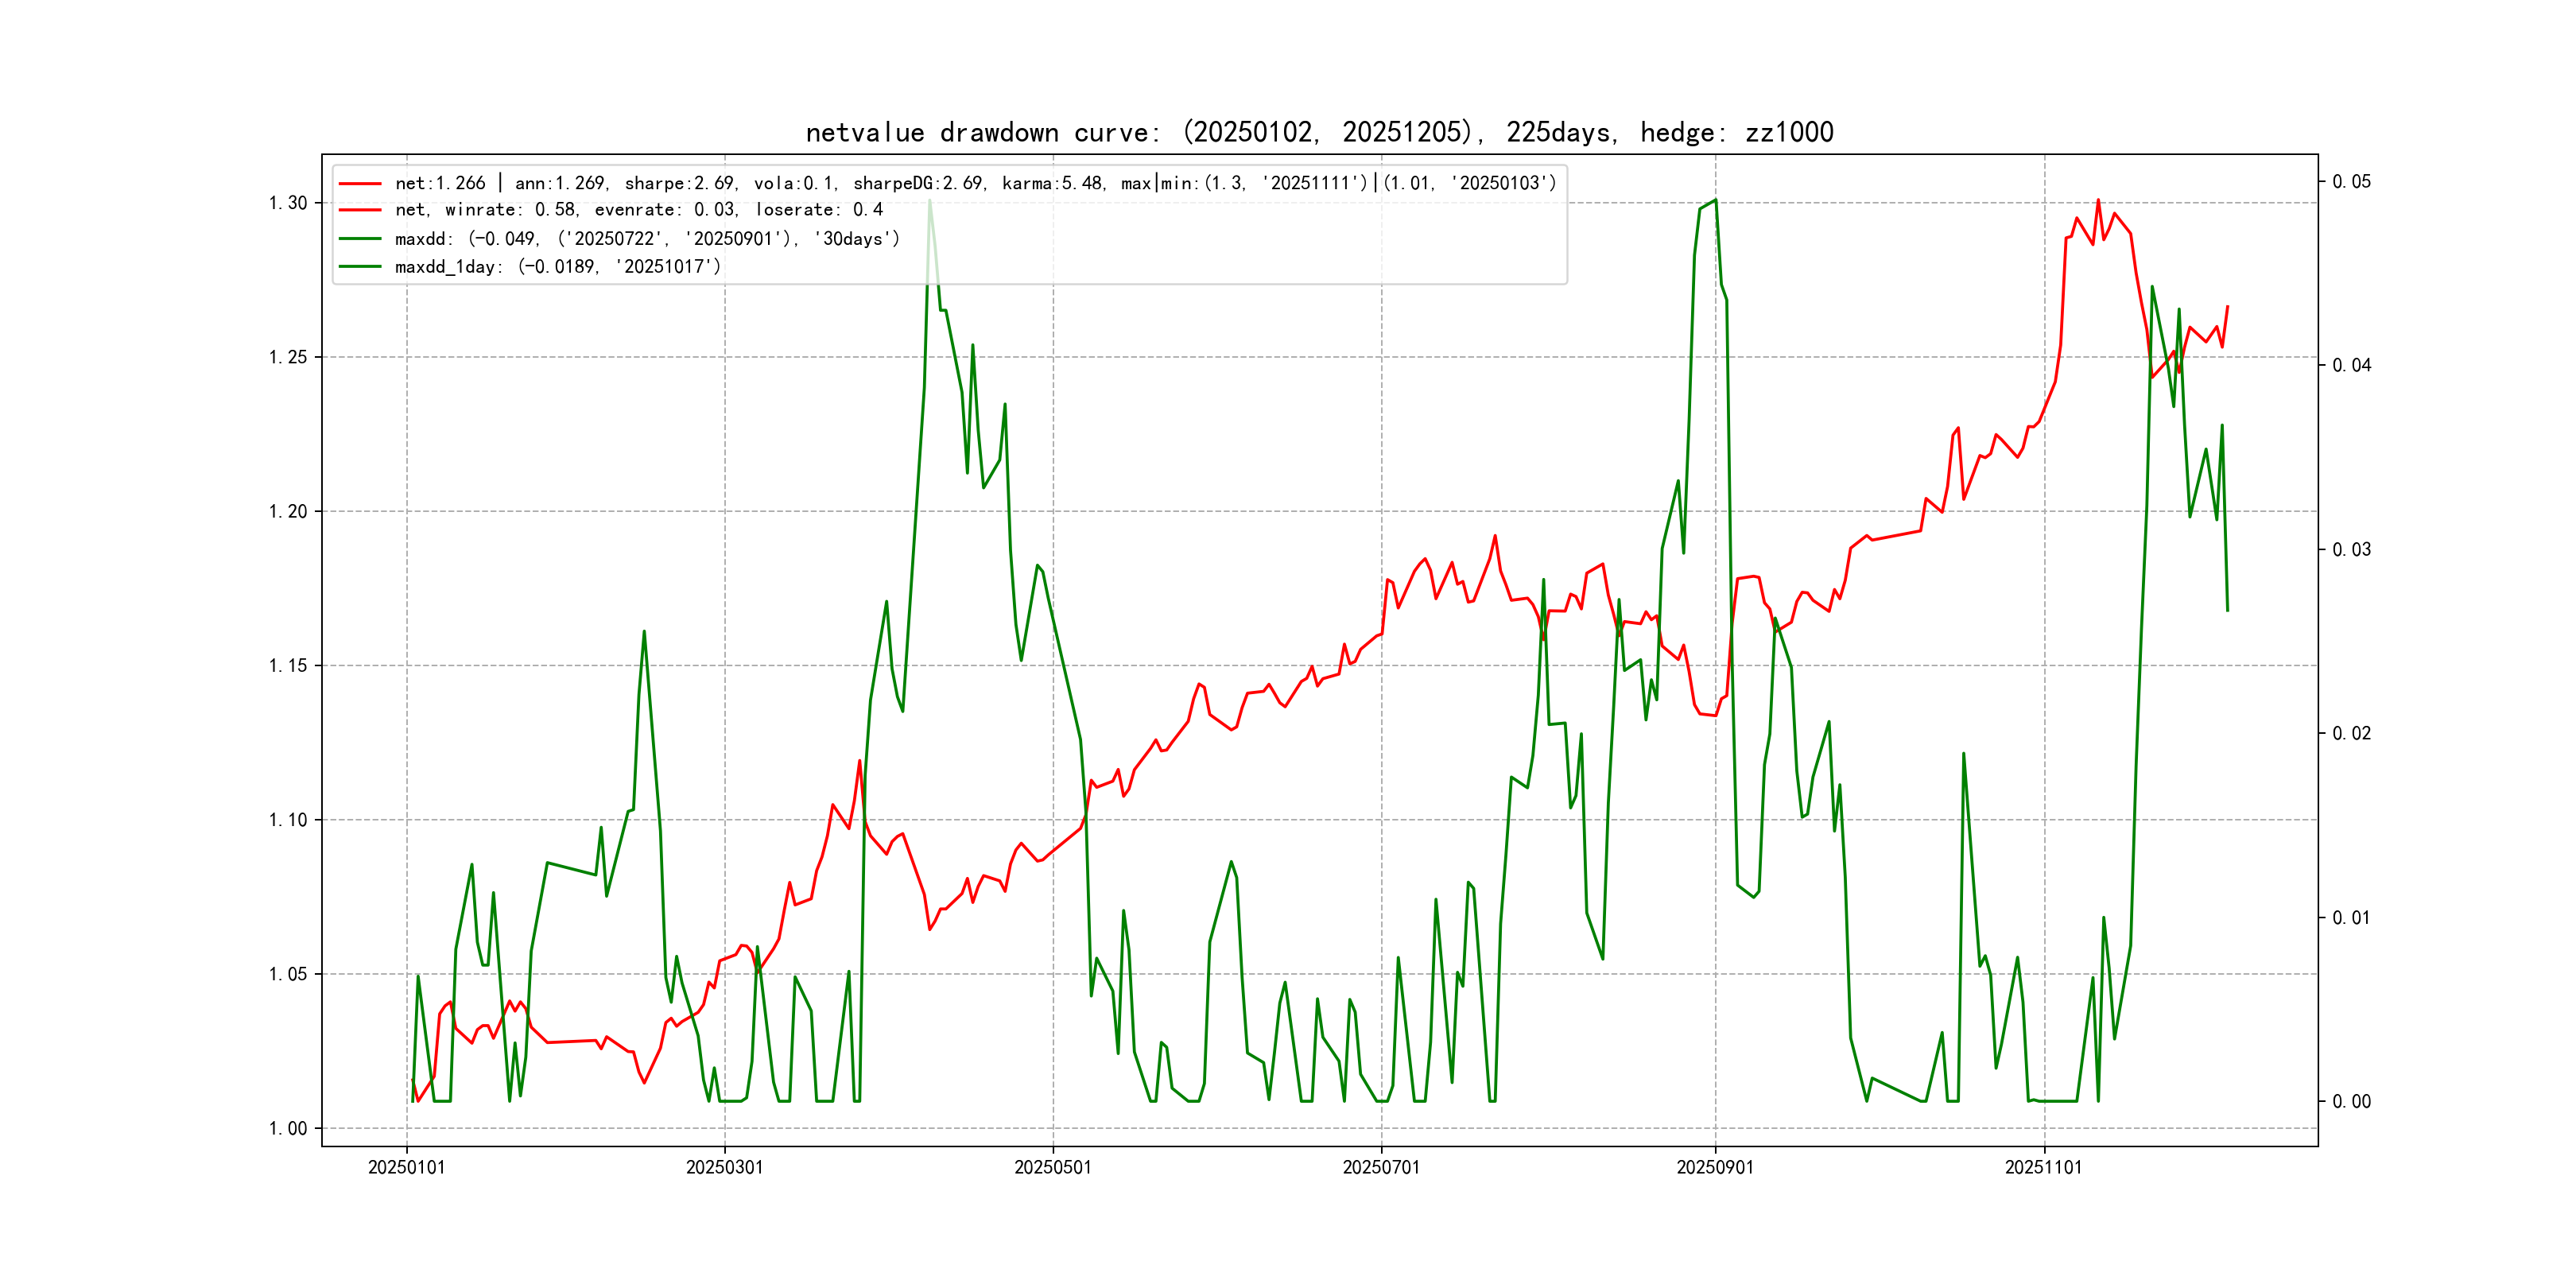
Task: Click the 0.00 right axis tick label
Action: coord(2351,1101)
